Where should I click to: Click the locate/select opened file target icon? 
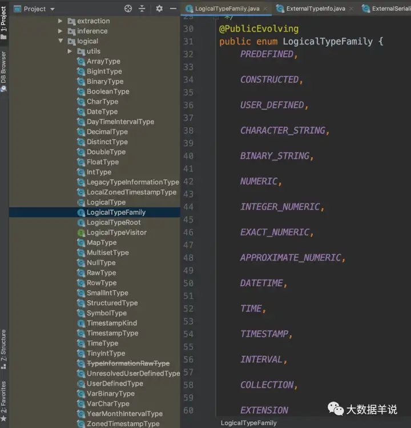[128, 9]
